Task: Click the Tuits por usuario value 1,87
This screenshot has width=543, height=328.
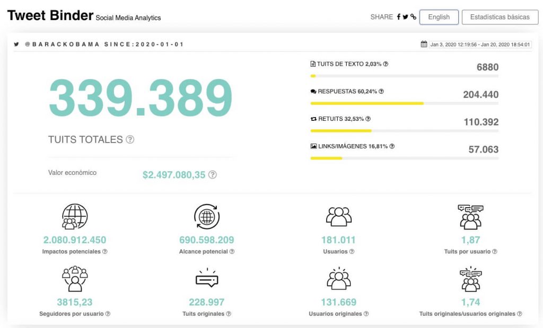Action: pyautogui.click(x=471, y=240)
